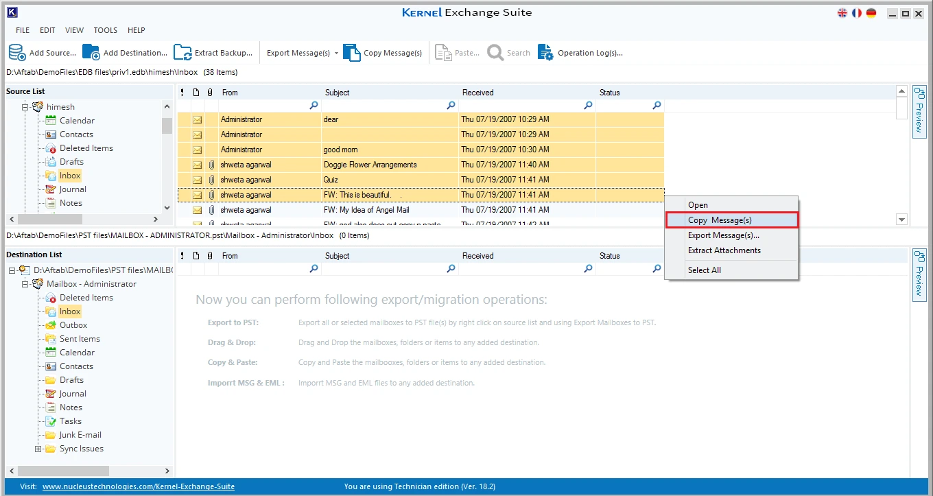Select 'FW: My Idea of Angel Mail' message

tap(421, 210)
